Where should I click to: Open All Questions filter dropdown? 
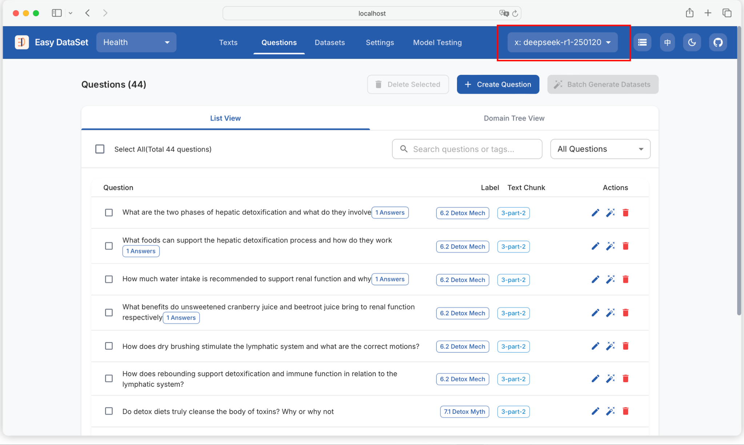click(x=600, y=149)
